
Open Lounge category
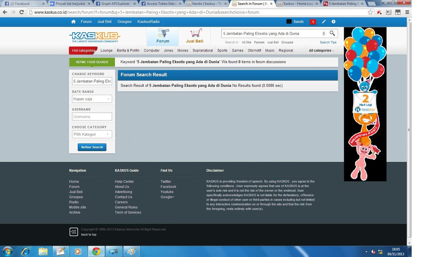106,51
